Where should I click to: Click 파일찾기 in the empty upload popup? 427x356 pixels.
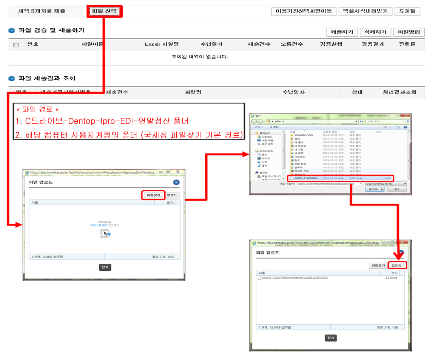tap(153, 195)
